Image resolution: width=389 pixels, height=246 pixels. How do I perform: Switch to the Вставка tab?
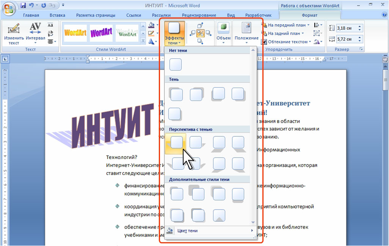click(x=57, y=15)
